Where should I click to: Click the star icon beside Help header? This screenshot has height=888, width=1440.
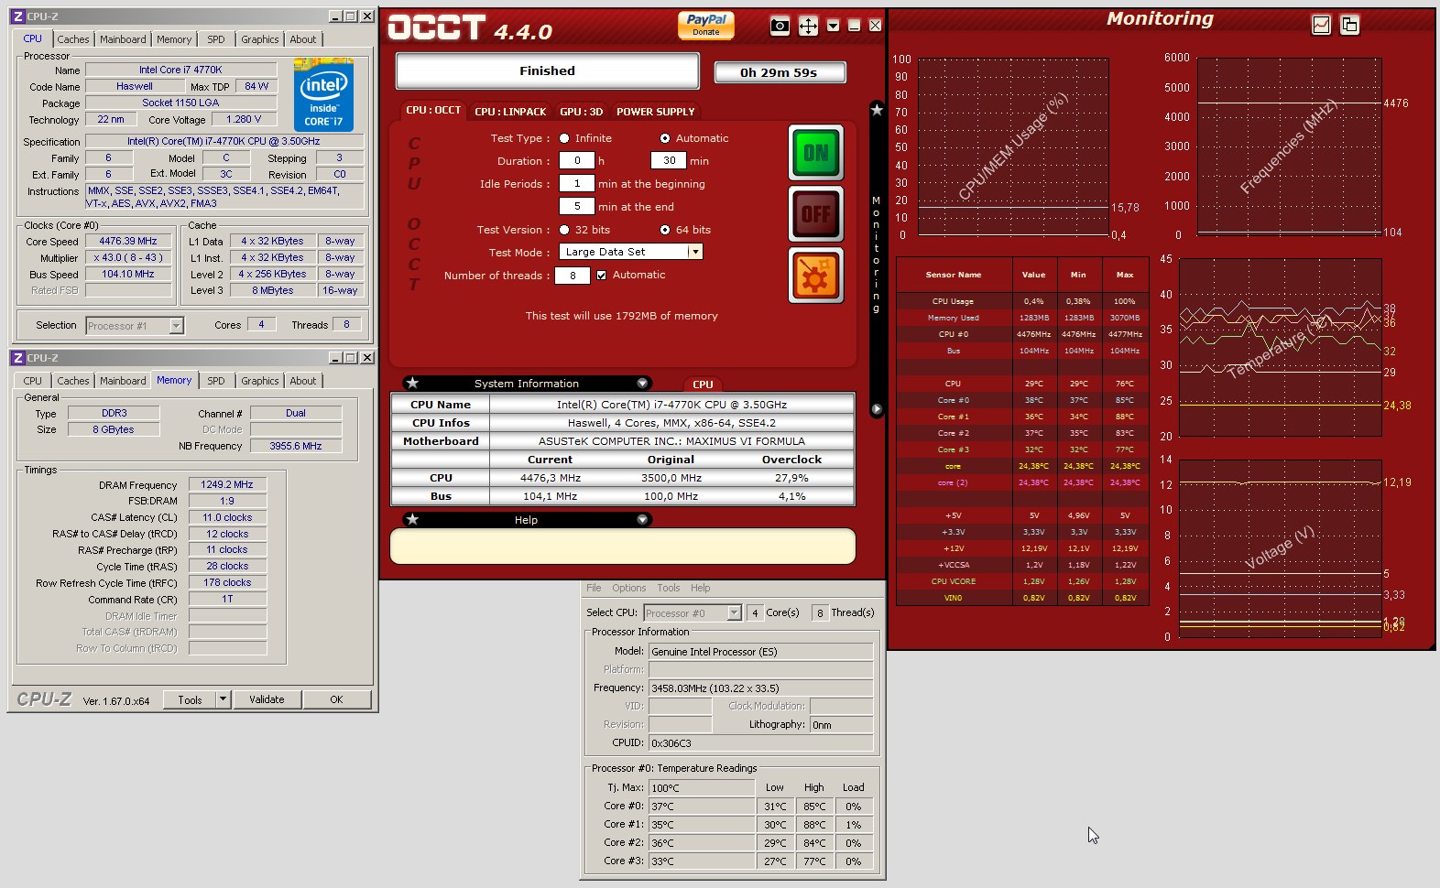point(412,519)
